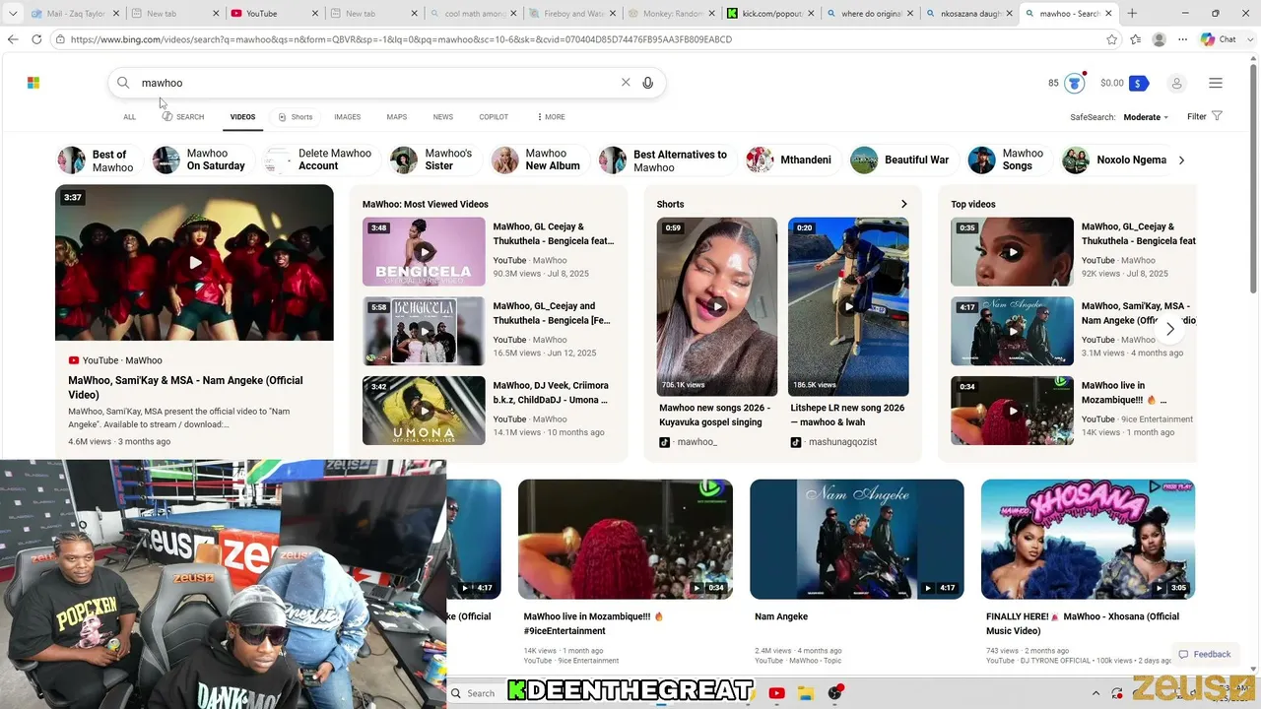1261x709 pixels.
Task: Select the Delete Mawhoo Account chip
Action: [x=320, y=160]
